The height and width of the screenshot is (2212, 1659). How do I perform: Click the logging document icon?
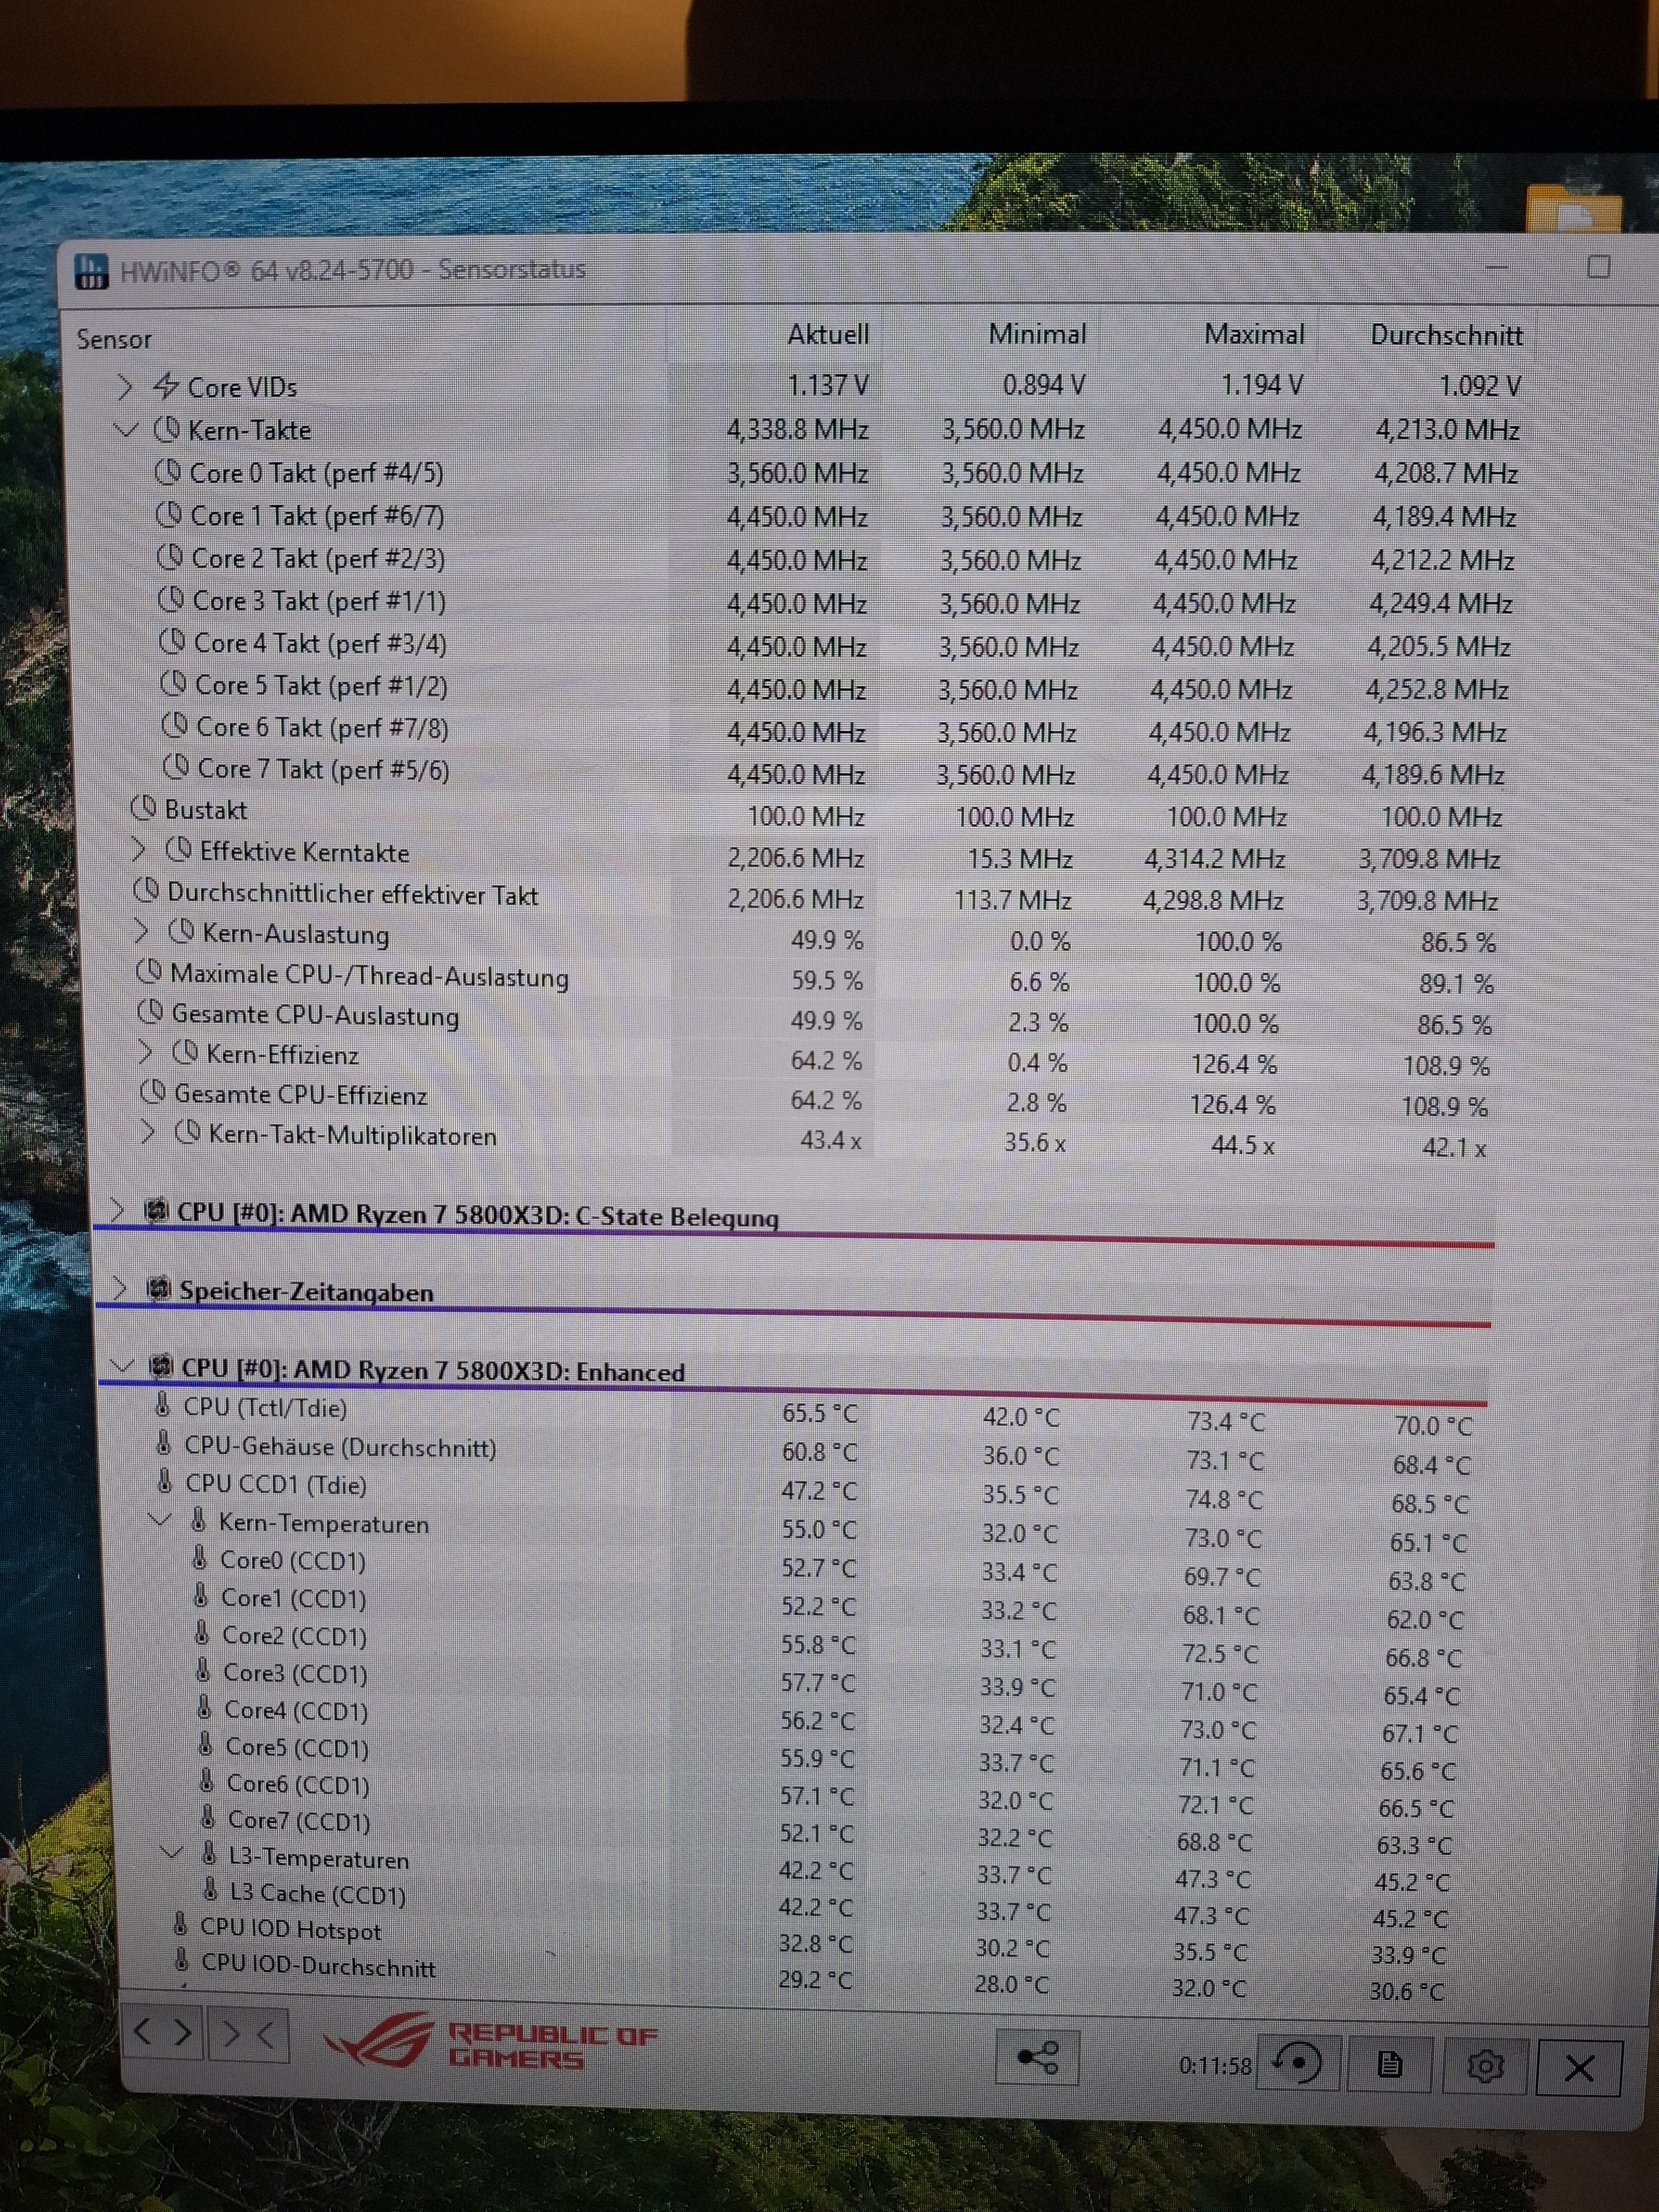click(x=1390, y=2064)
